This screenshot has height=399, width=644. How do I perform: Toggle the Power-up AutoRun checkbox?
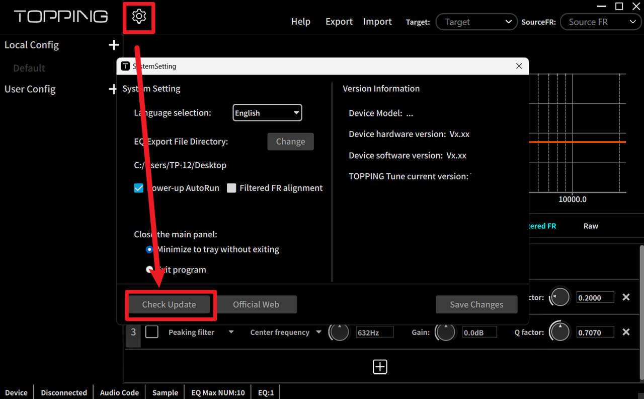tap(139, 188)
